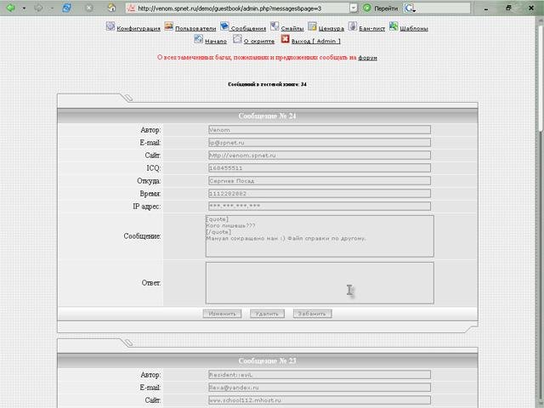Screen dimensions: 544x408
Task: Click the browser Back arrow button
Action: 10,8
